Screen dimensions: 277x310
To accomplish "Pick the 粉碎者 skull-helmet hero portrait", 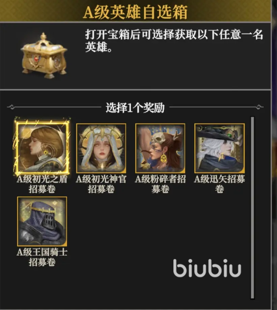I will tap(160, 148).
